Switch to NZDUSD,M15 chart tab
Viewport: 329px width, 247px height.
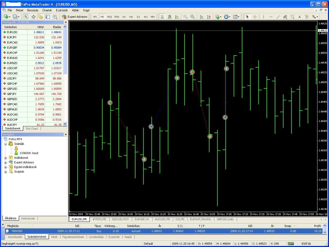pos(120,219)
